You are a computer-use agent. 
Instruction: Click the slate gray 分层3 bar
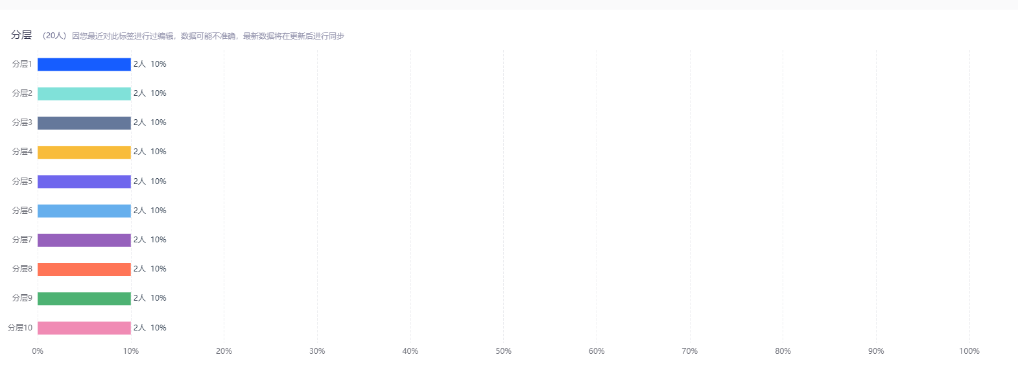[x=84, y=122]
